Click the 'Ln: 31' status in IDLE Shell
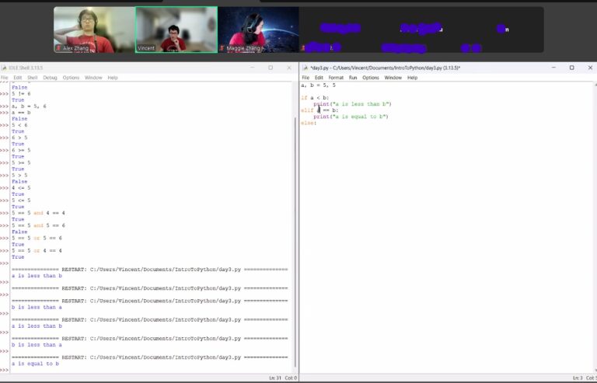This screenshot has width=597, height=383. pos(275,378)
